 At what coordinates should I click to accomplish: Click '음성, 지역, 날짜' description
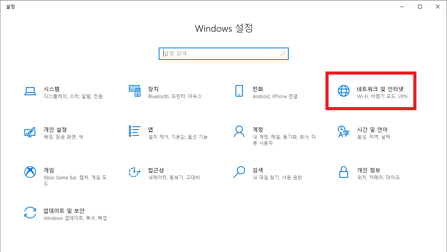tap(374, 137)
